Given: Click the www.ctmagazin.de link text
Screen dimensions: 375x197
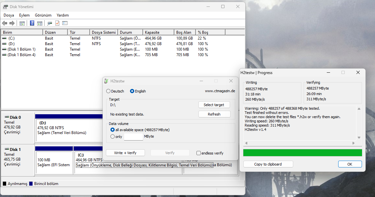Looking at the screenshot, I should [x=220, y=91].
